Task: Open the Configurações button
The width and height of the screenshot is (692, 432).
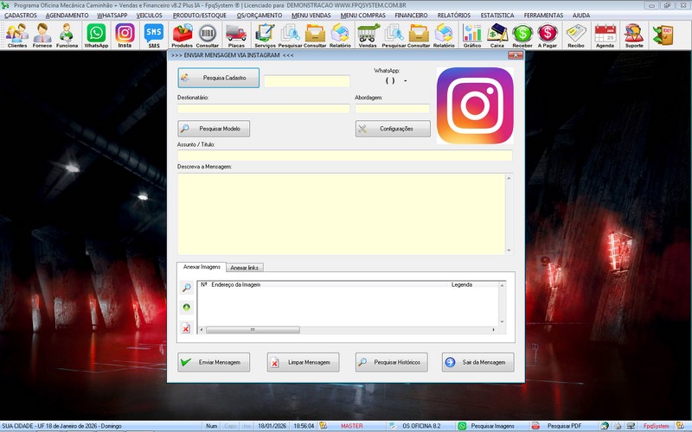Action: point(393,129)
